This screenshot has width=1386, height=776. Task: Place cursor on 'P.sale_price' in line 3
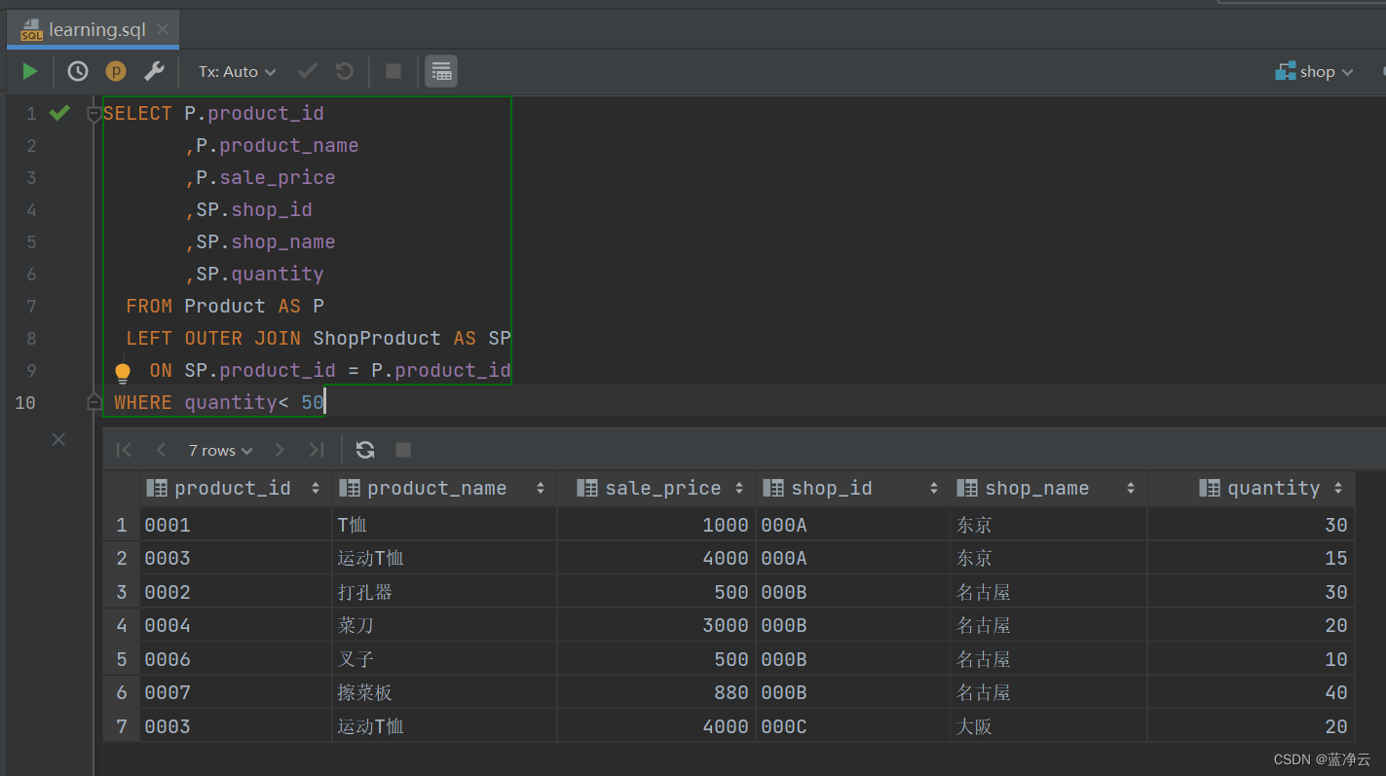coord(266,177)
